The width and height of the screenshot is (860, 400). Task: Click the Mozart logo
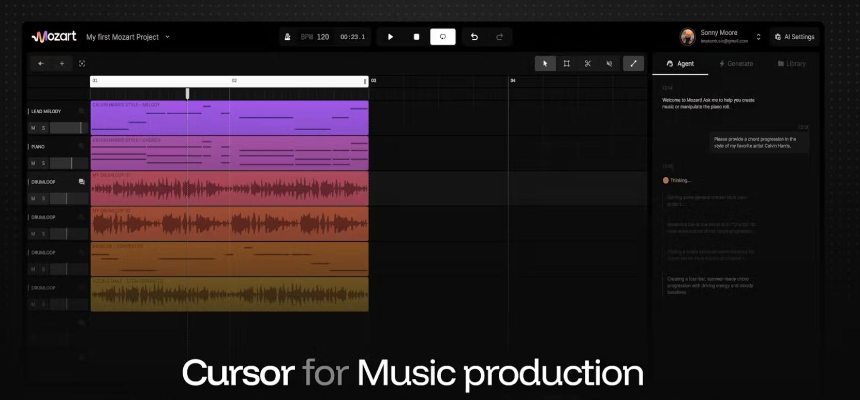pos(54,37)
